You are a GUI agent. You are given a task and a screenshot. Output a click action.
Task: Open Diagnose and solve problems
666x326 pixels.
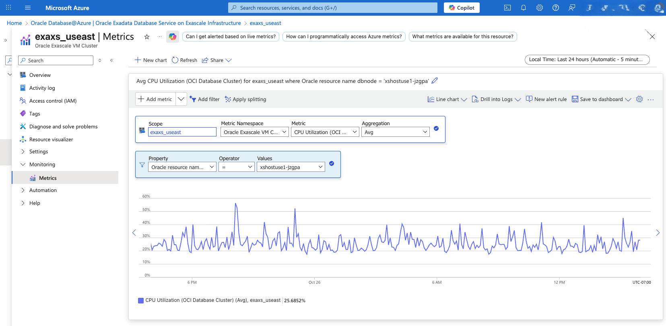pos(63,127)
